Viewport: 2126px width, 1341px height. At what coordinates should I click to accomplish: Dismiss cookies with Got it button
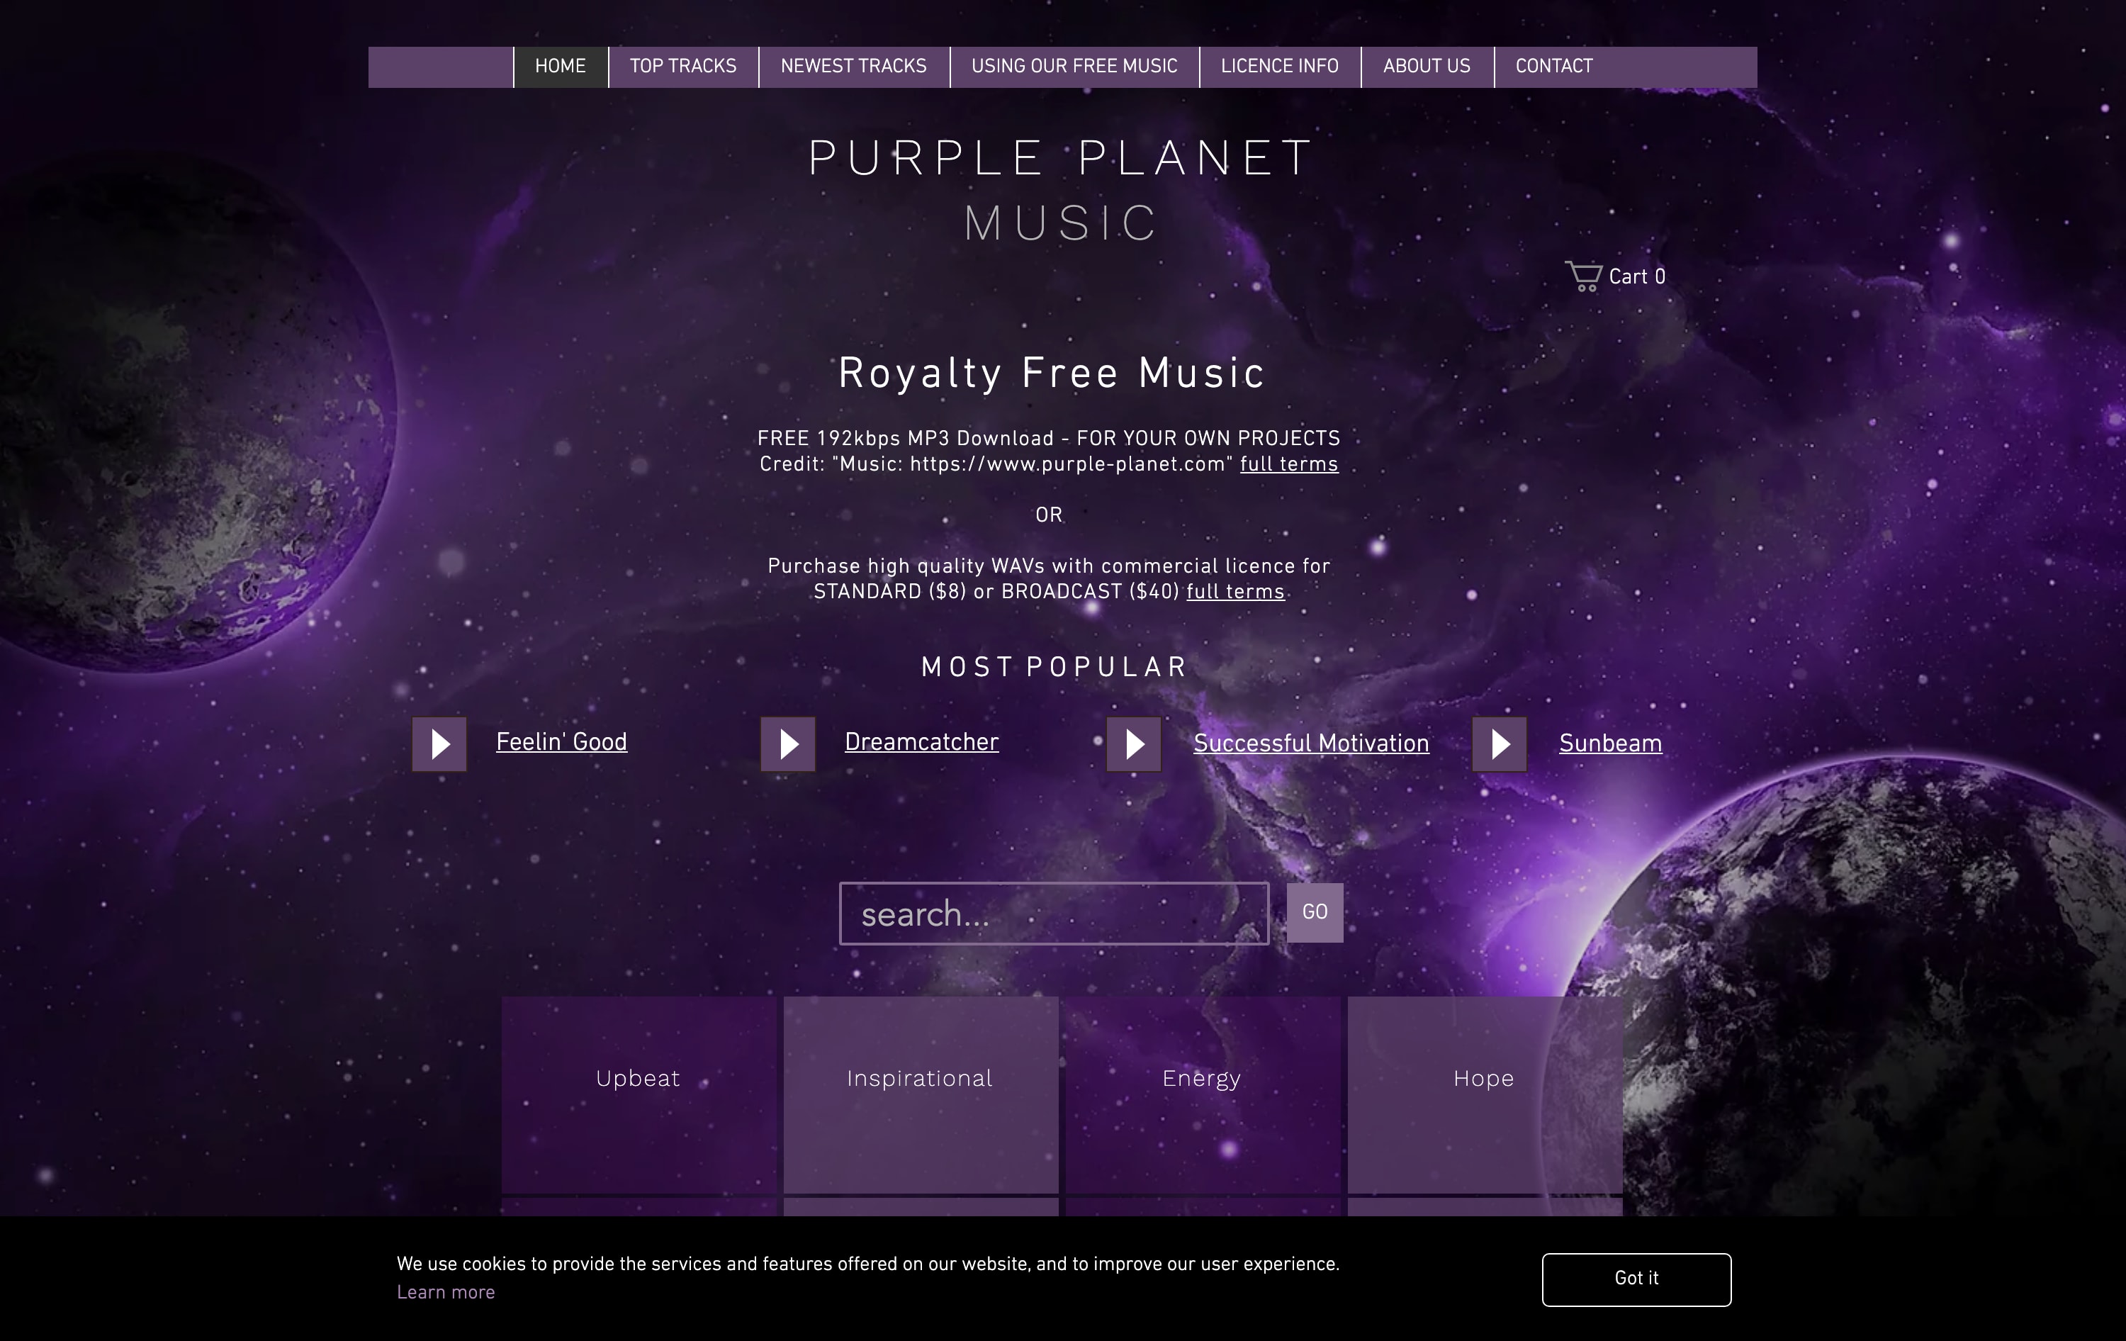coord(1635,1279)
